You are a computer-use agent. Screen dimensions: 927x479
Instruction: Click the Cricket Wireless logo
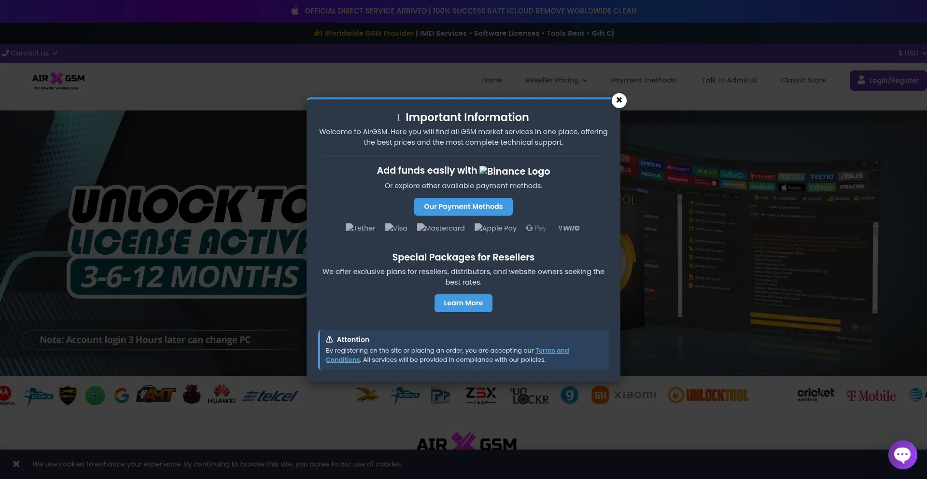click(815, 395)
